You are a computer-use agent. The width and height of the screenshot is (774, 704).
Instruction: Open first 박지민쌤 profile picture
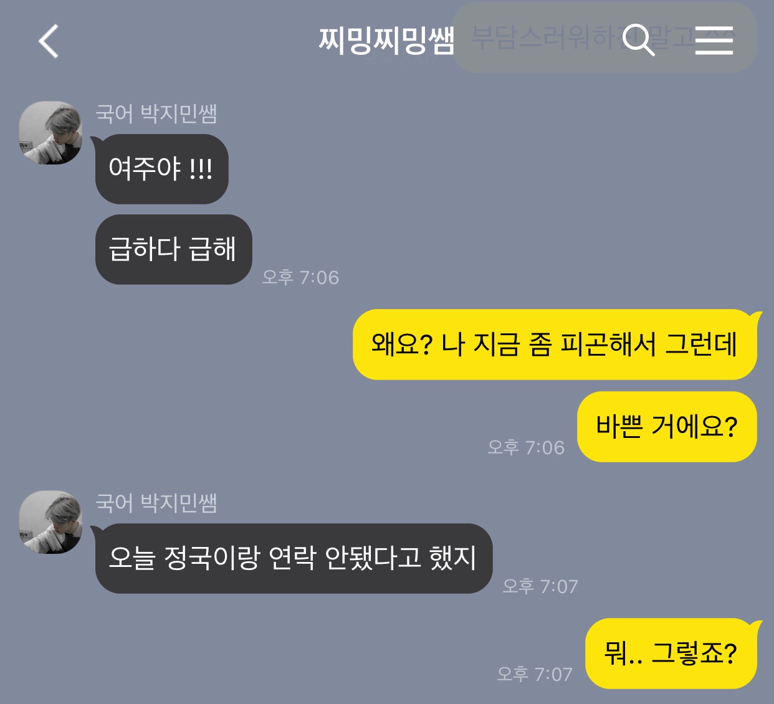tap(50, 133)
